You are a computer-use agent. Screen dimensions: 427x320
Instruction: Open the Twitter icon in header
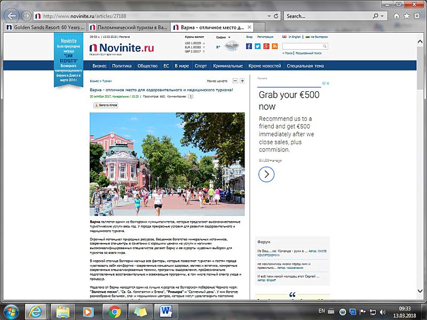tap(257, 46)
